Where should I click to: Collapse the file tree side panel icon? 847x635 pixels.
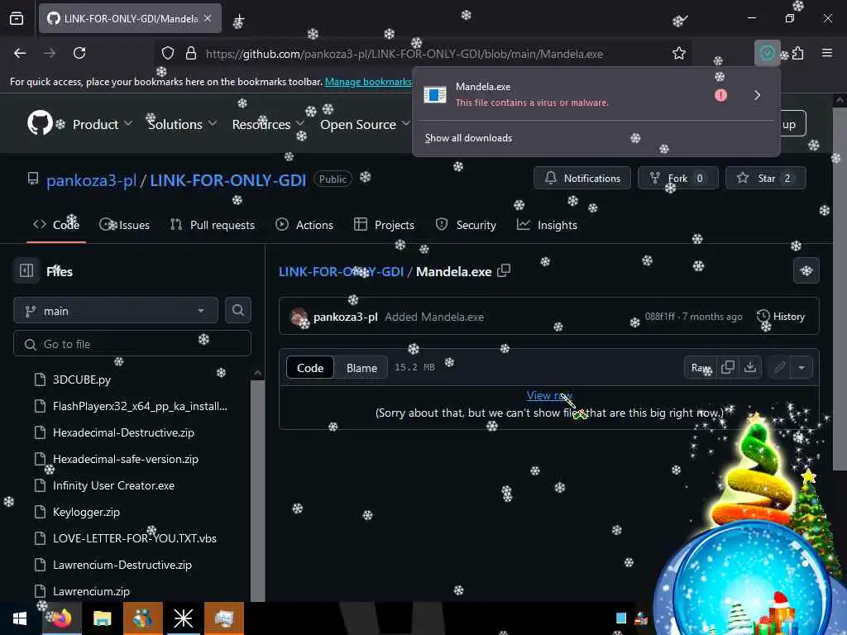coord(26,270)
